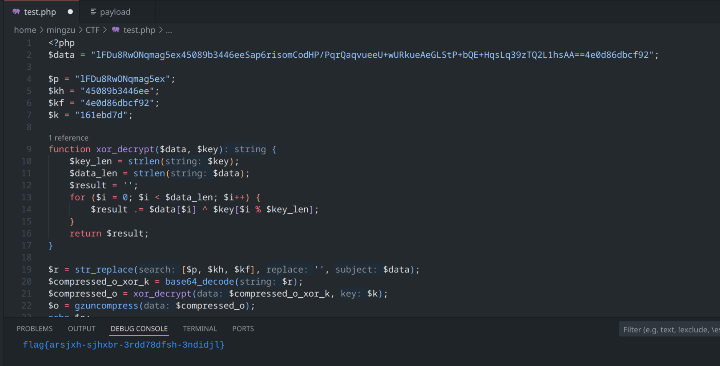
Task: Select the 'CTF' breadcrumb segment
Action: pos(92,30)
